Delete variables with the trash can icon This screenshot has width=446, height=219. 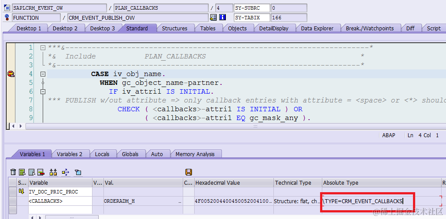coord(13,172)
